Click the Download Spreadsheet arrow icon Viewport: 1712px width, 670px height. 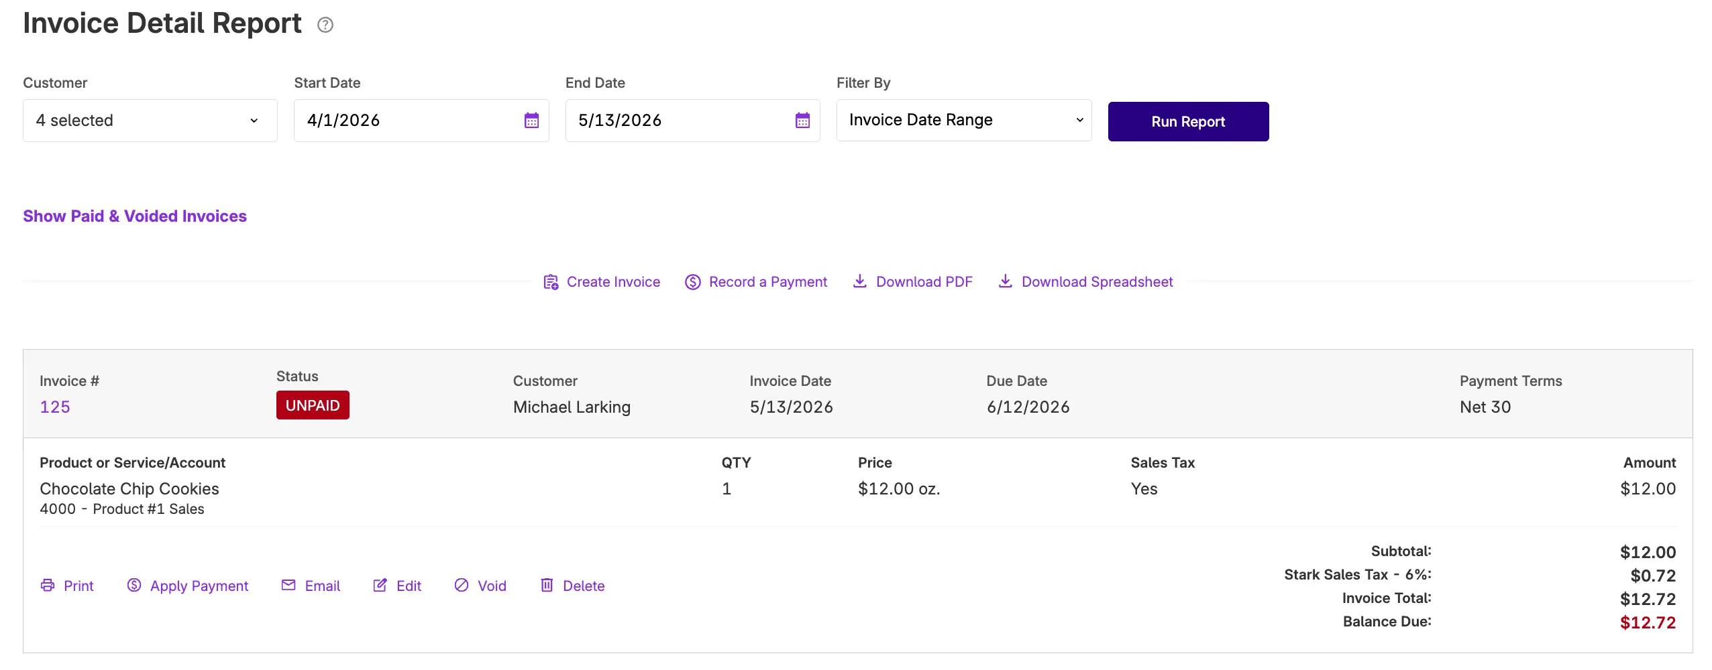tap(1005, 281)
